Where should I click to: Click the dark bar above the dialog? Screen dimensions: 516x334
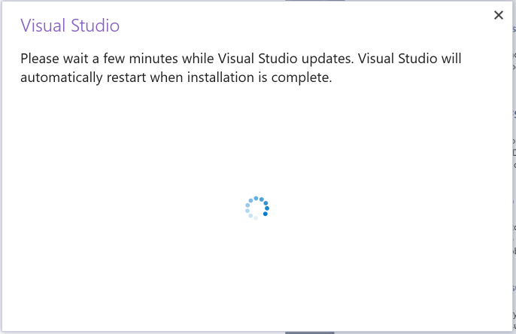tap(308, 1)
